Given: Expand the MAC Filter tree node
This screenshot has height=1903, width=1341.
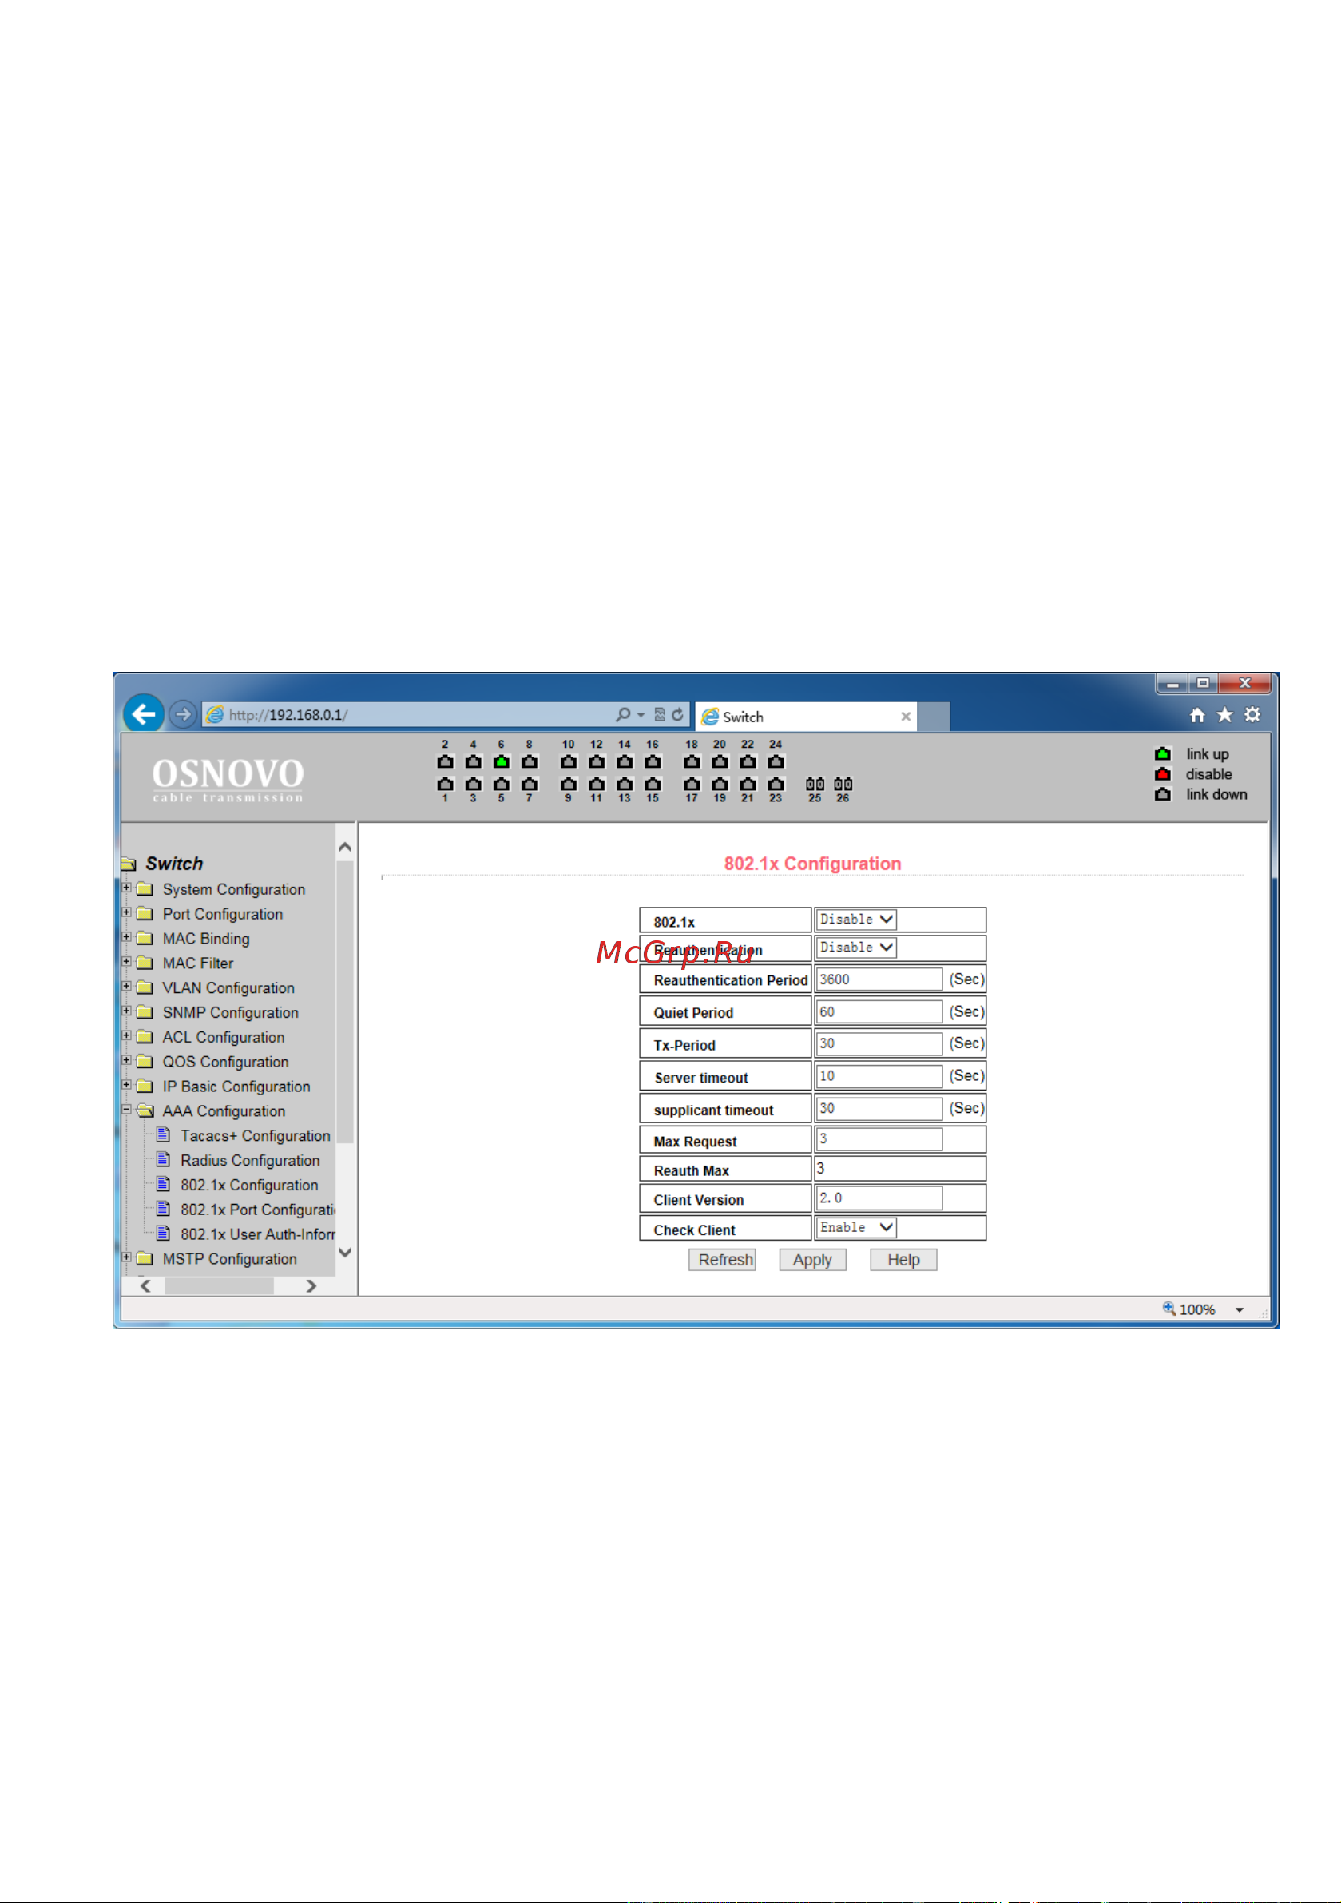Looking at the screenshot, I should click(127, 961).
